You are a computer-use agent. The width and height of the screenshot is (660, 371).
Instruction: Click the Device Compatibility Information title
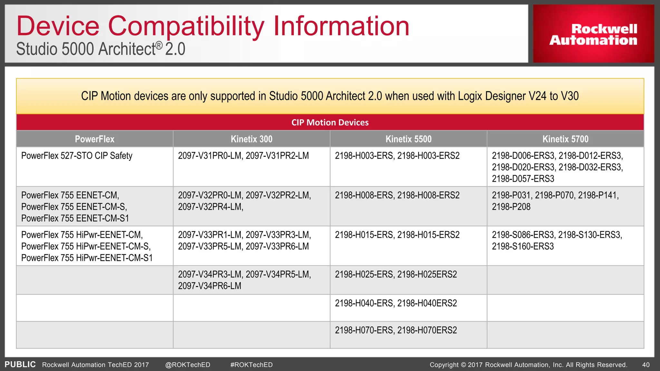point(213,26)
